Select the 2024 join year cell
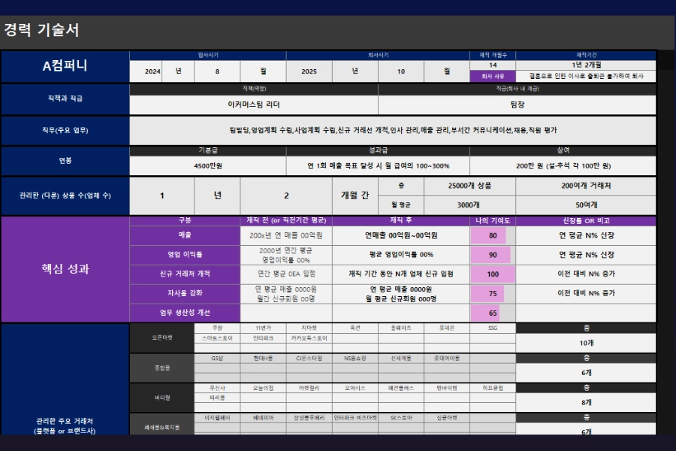The height and width of the screenshot is (451, 676). click(x=152, y=71)
